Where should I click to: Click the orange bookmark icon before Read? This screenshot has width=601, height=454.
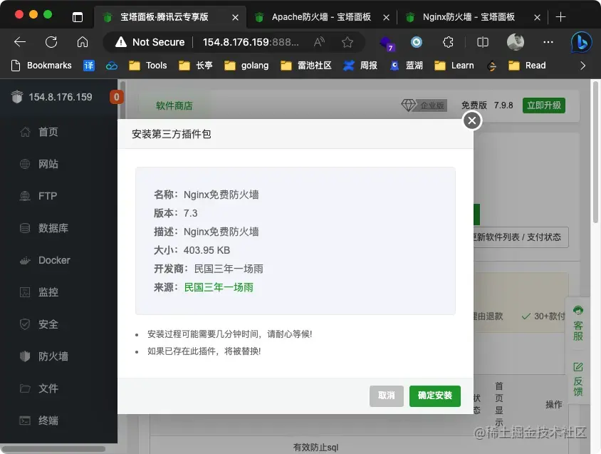pos(492,66)
